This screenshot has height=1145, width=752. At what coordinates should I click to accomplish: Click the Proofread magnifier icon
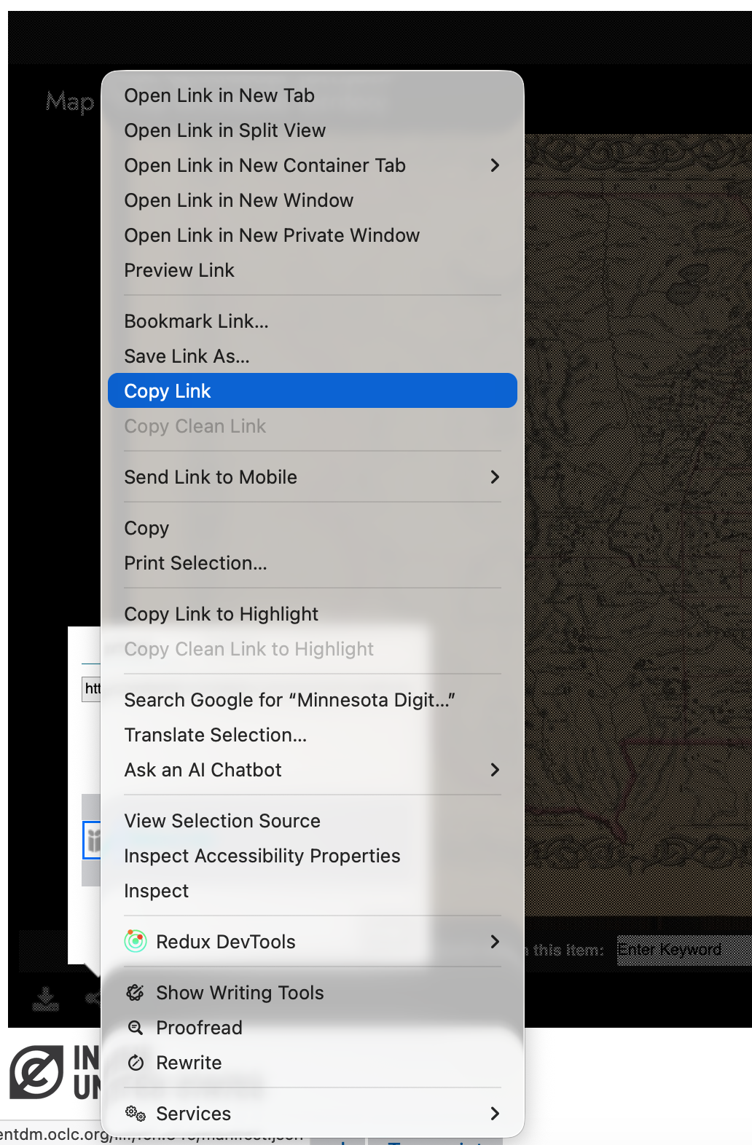tap(136, 1027)
